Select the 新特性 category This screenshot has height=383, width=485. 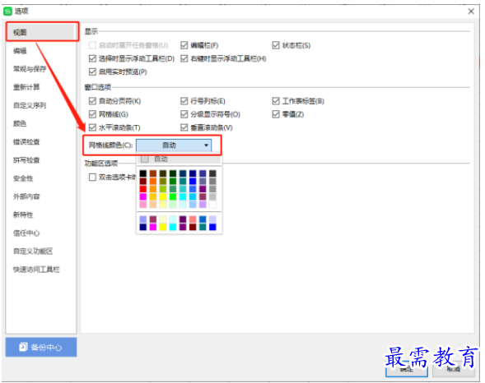(x=41, y=215)
